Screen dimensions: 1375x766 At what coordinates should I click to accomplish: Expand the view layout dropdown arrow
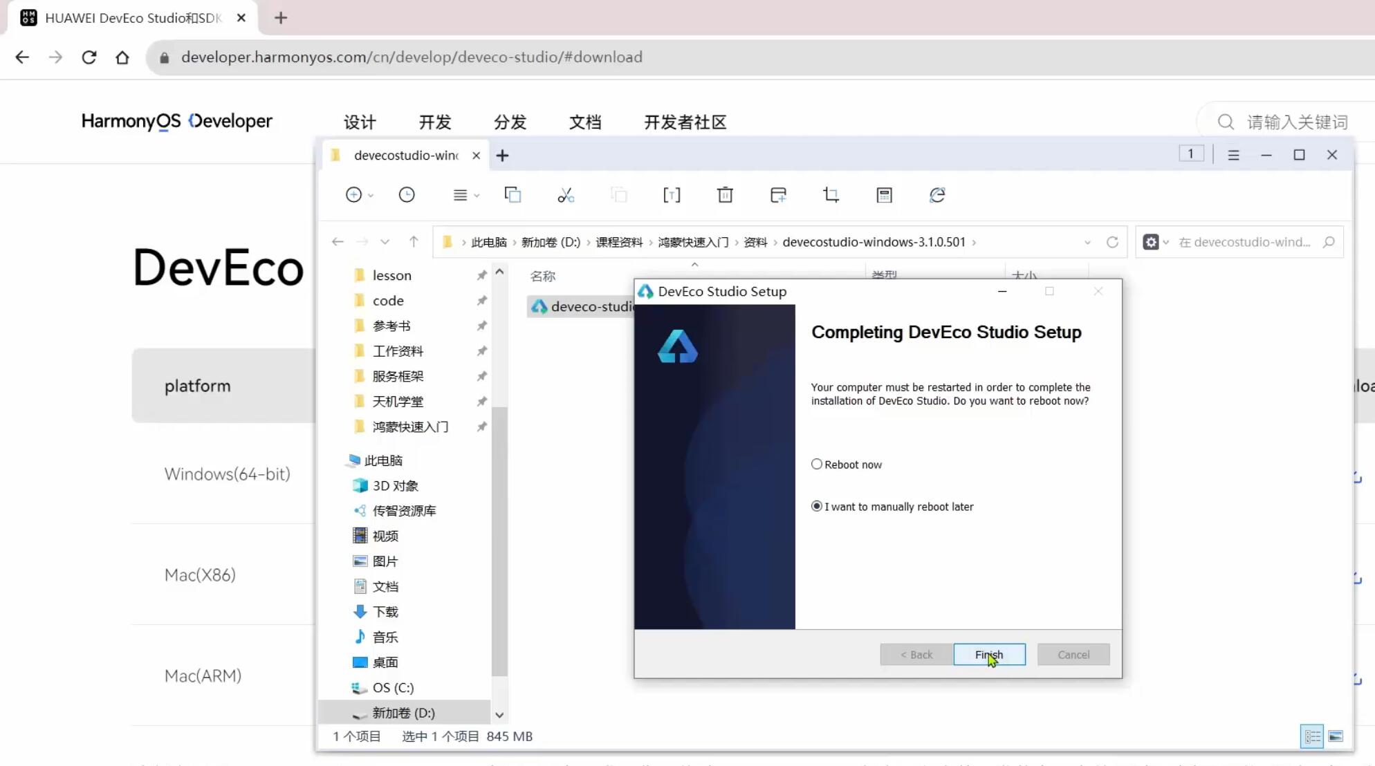pyautogui.click(x=477, y=196)
